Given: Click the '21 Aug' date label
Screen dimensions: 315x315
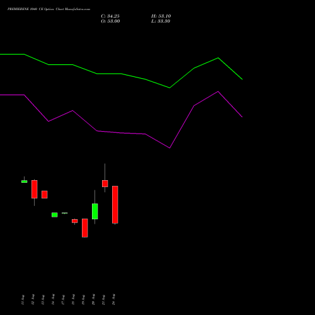Looking at the screenshot, I should pyautogui.click(x=103, y=300).
